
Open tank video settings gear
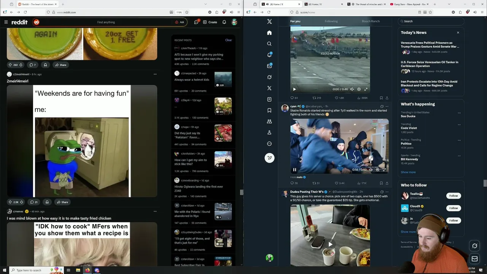tap(359, 89)
